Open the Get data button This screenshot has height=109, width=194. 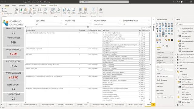(x=16, y=11)
